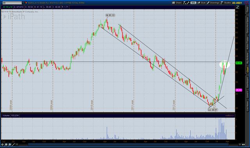Click the horizontal scrollbar left arrow
The image size is (250, 148).
[x=17, y=144]
